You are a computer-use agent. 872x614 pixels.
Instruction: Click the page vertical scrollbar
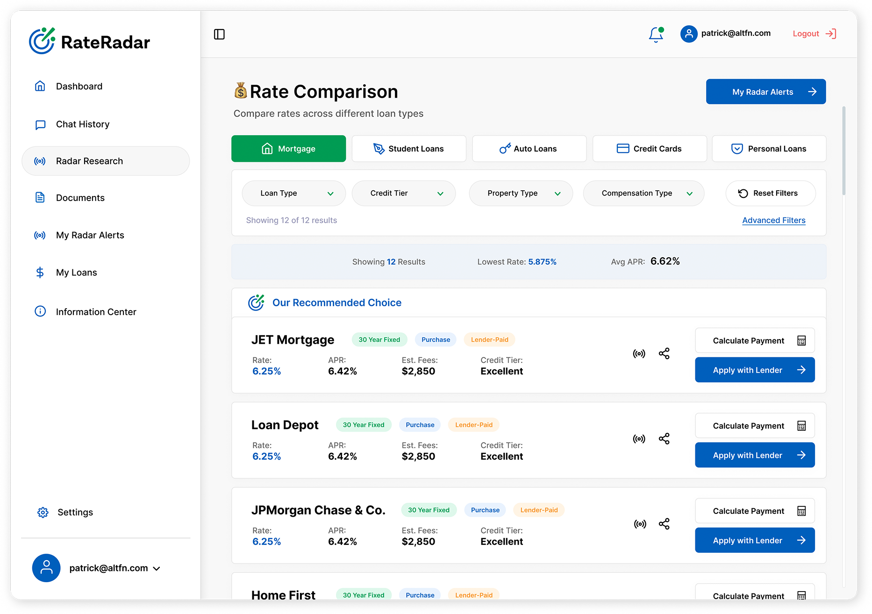(843, 151)
